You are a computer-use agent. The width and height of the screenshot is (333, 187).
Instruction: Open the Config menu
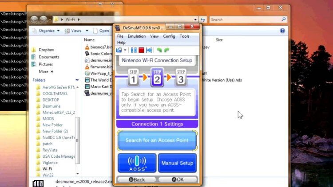pos(169,36)
